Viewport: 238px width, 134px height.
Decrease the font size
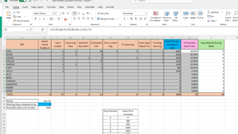pyautogui.click(x=68, y=13)
